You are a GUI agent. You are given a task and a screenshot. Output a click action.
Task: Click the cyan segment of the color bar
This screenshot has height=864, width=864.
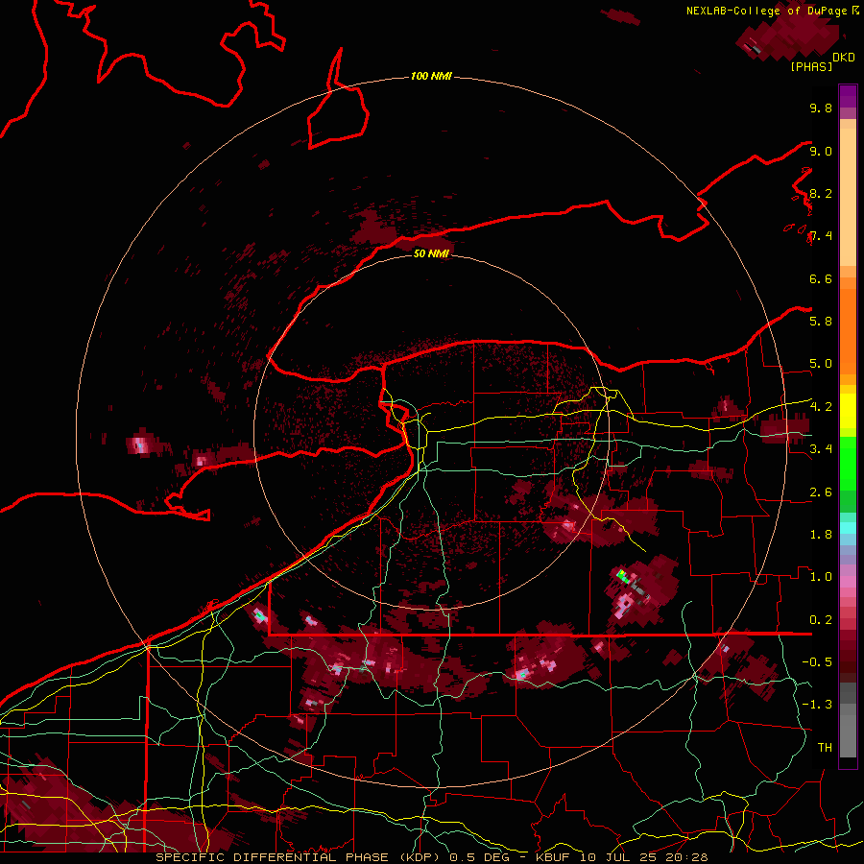848,528
